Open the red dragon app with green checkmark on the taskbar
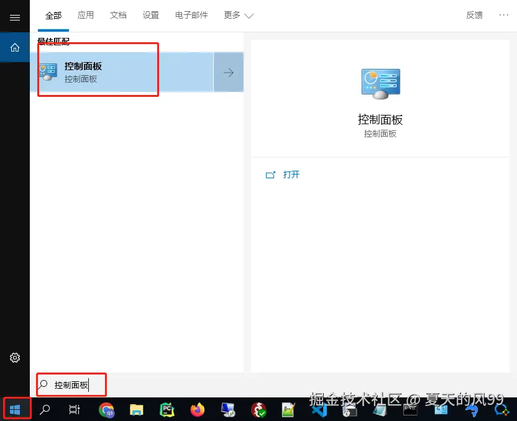Viewport: 517px width, 421px height. pyautogui.click(x=258, y=410)
